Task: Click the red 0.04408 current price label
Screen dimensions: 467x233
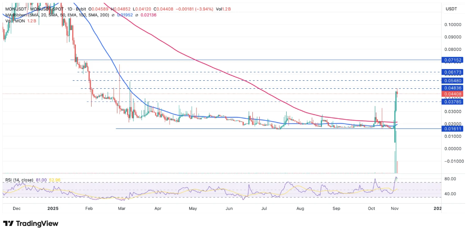Action: click(453, 94)
